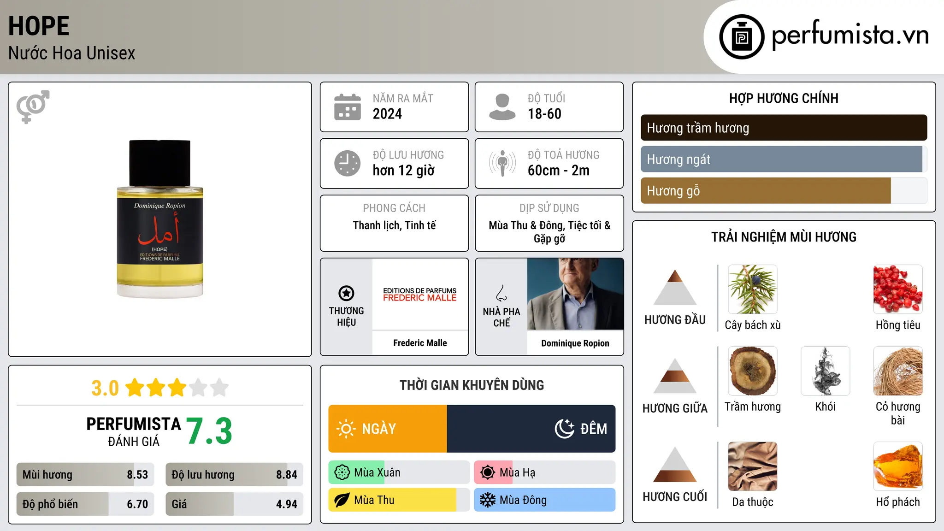Screen dimensions: 944x531
Task: Click the person icon beside Độ tuổi
Action: click(x=502, y=107)
